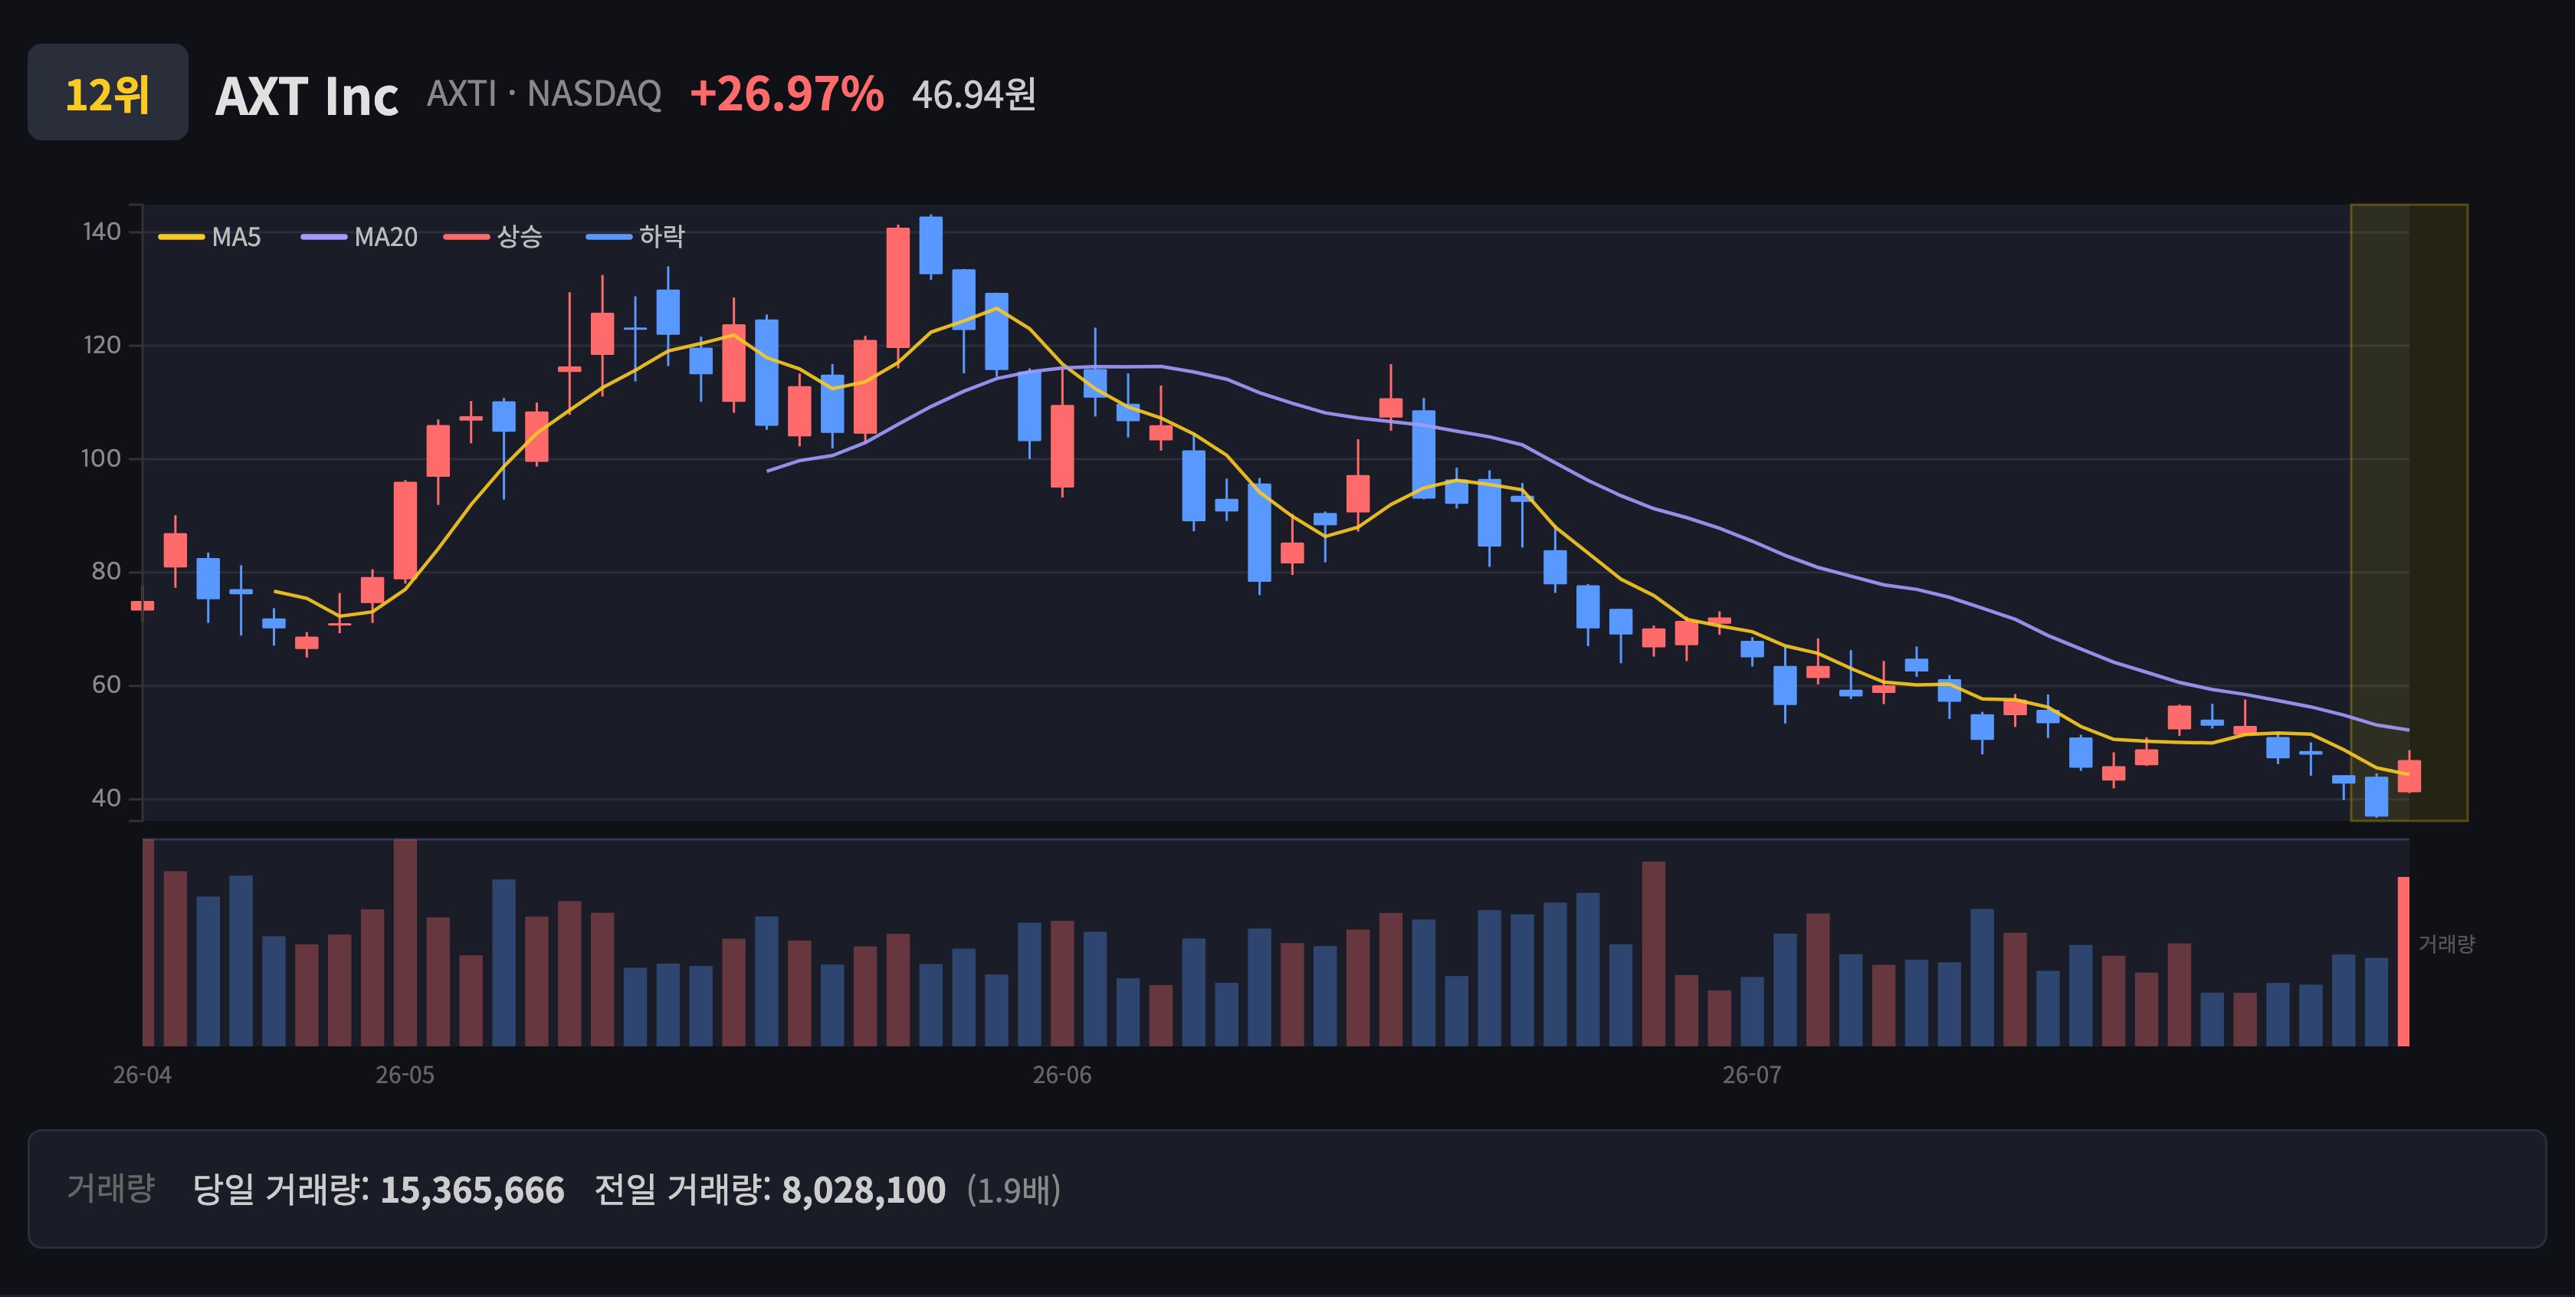This screenshot has height=1297, width=2575.
Task: Click the 80 price axis label
Action: [x=106, y=572]
